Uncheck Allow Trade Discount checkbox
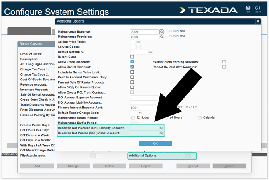 (x=132, y=62)
